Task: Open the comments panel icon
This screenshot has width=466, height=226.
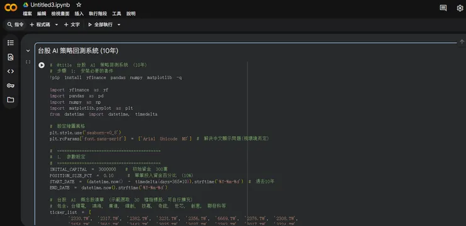Action: pyautogui.click(x=443, y=8)
